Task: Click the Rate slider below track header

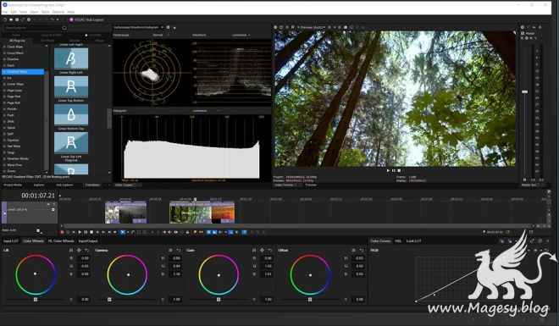Action: click(x=38, y=231)
